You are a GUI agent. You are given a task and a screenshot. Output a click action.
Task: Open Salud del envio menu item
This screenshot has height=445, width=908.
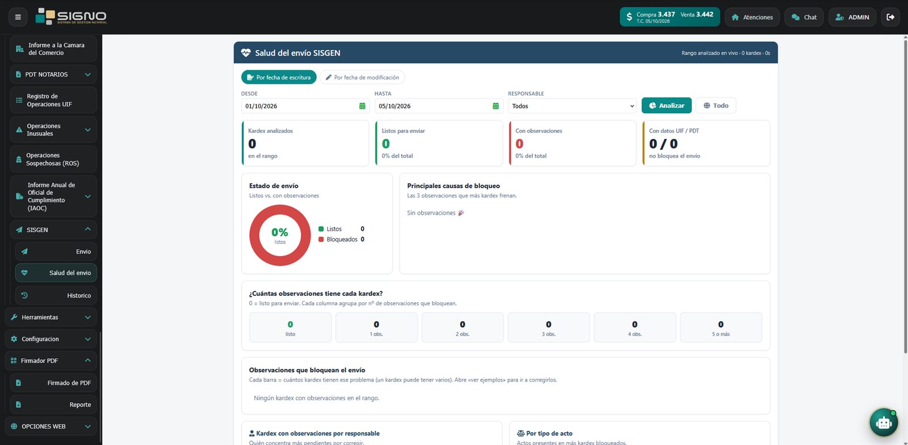coord(56,273)
